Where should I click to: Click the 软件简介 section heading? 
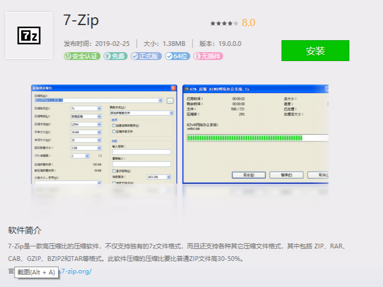coord(25,230)
